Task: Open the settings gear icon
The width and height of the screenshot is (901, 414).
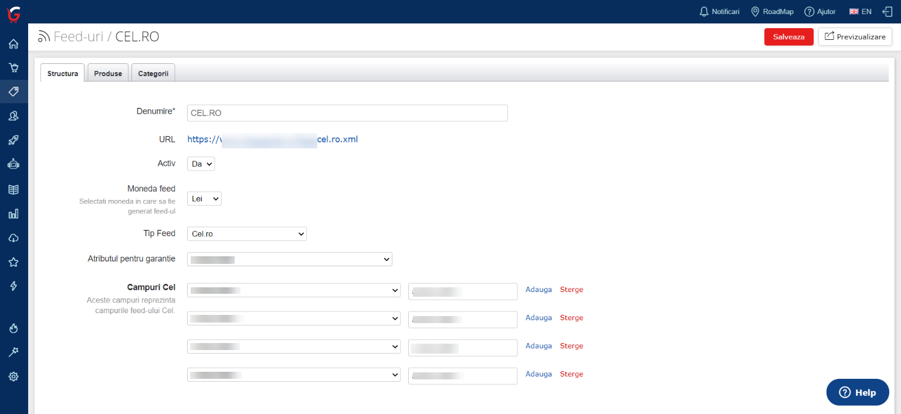Action: (13, 376)
